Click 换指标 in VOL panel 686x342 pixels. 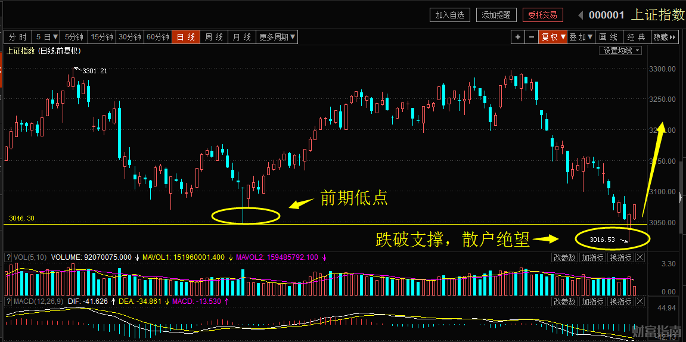pyautogui.click(x=621, y=257)
